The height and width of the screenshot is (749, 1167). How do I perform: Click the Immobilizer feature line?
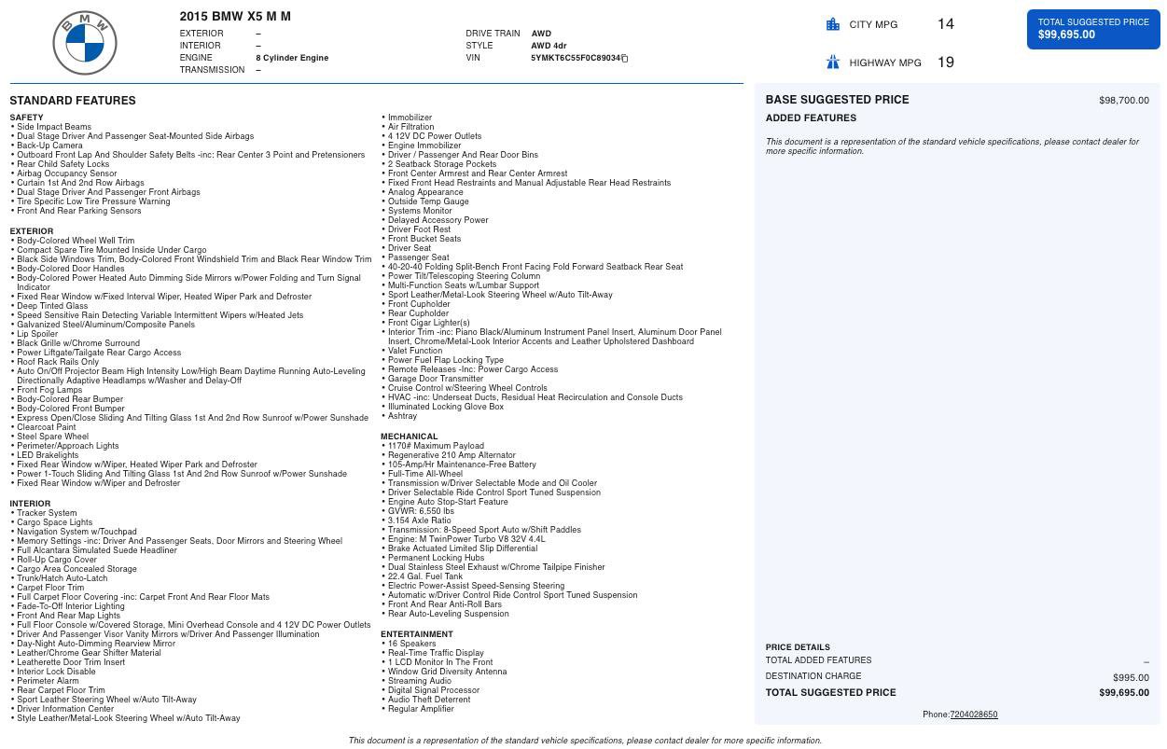tap(410, 118)
